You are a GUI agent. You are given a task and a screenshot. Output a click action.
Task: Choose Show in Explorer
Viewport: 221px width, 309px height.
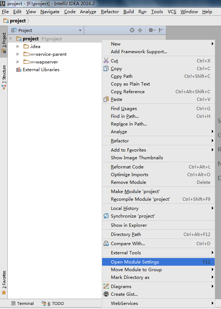[158, 225]
